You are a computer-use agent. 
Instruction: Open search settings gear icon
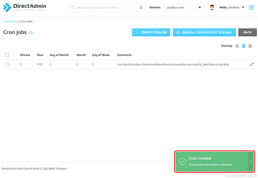coord(141,8)
